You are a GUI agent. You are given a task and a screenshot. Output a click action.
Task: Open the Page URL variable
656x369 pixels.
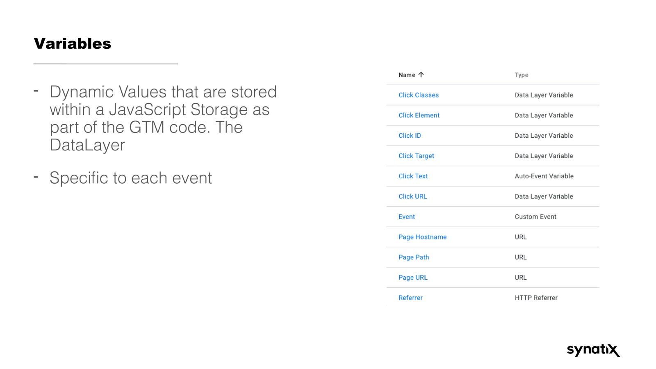(413, 278)
